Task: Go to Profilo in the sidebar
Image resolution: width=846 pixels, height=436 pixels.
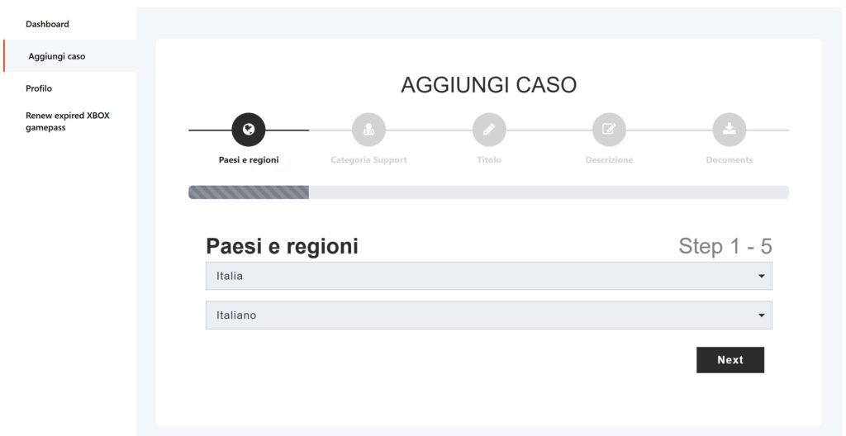Action: (39, 88)
